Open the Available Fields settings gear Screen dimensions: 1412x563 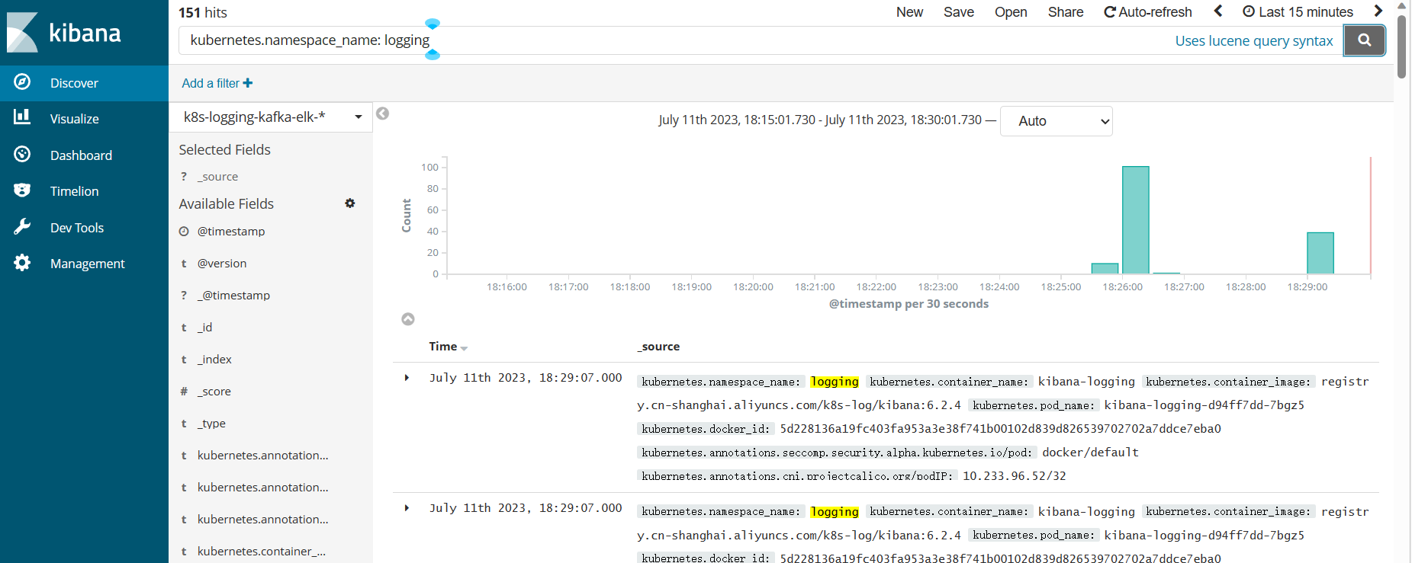point(350,203)
